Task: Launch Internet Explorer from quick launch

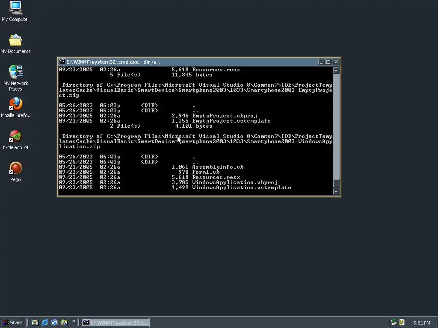Action: point(44,322)
